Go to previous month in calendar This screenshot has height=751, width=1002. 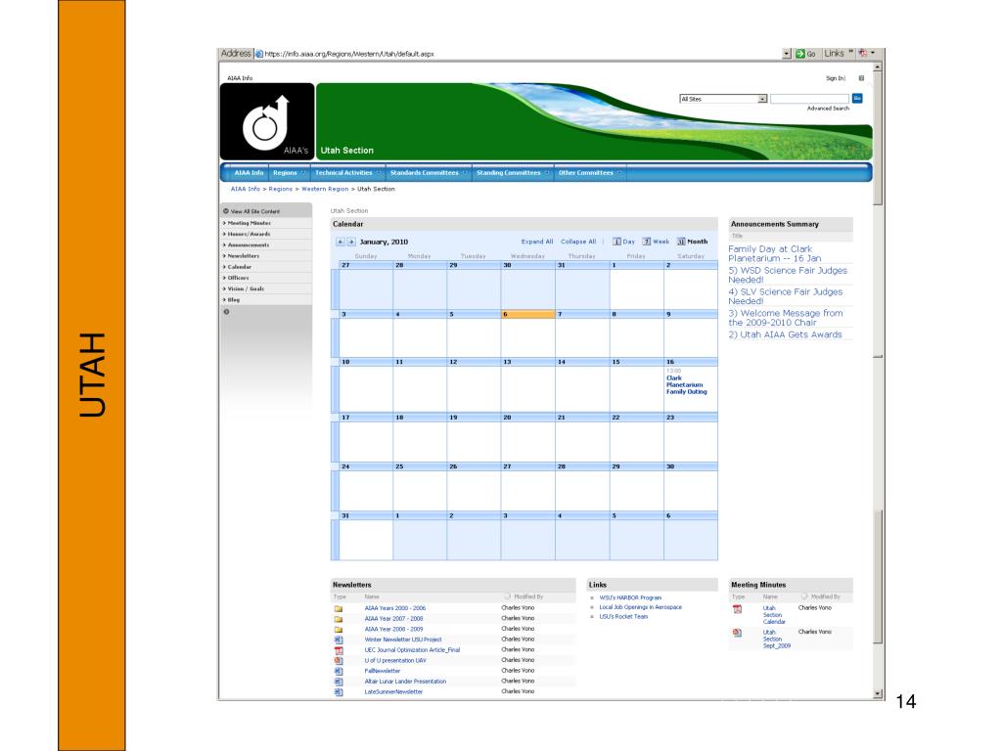(340, 243)
